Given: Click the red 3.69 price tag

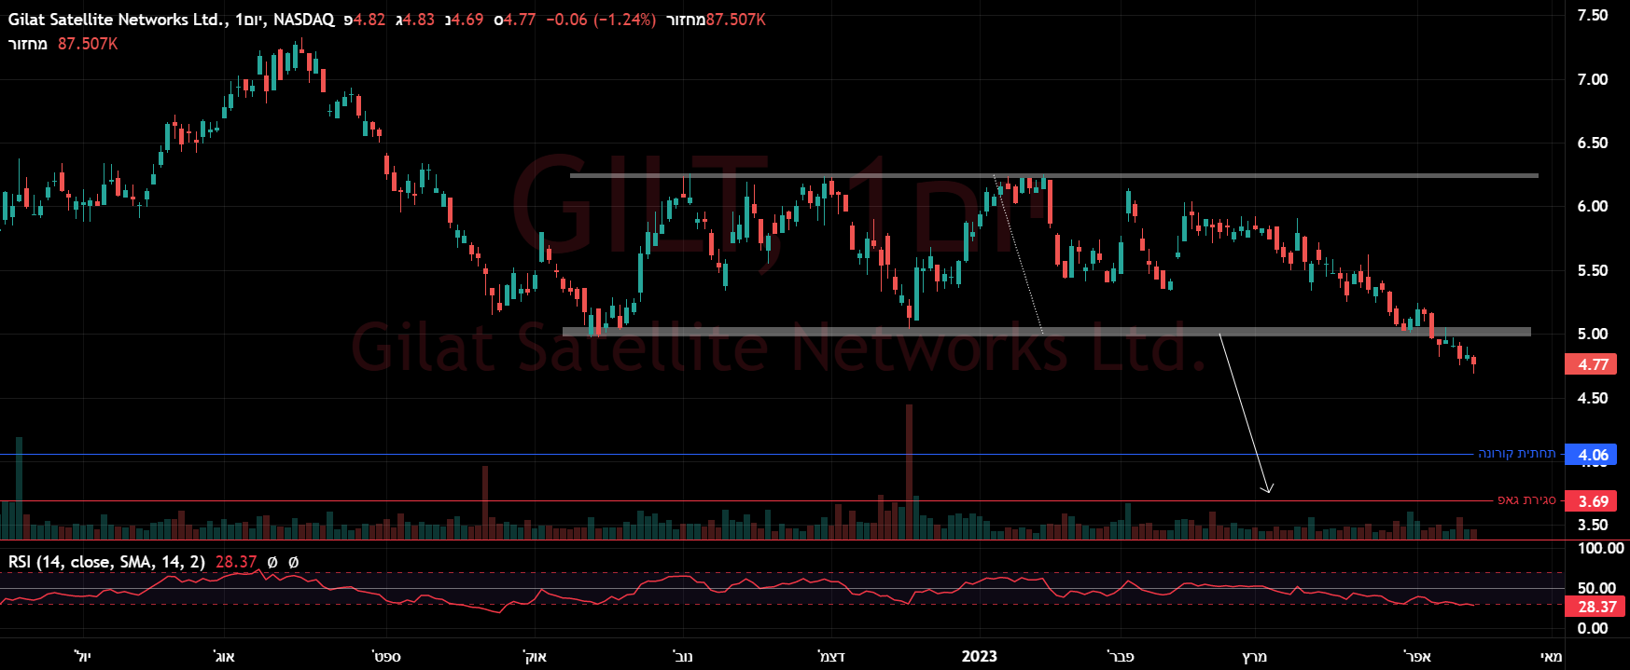Looking at the screenshot, I should point(1593,501).
